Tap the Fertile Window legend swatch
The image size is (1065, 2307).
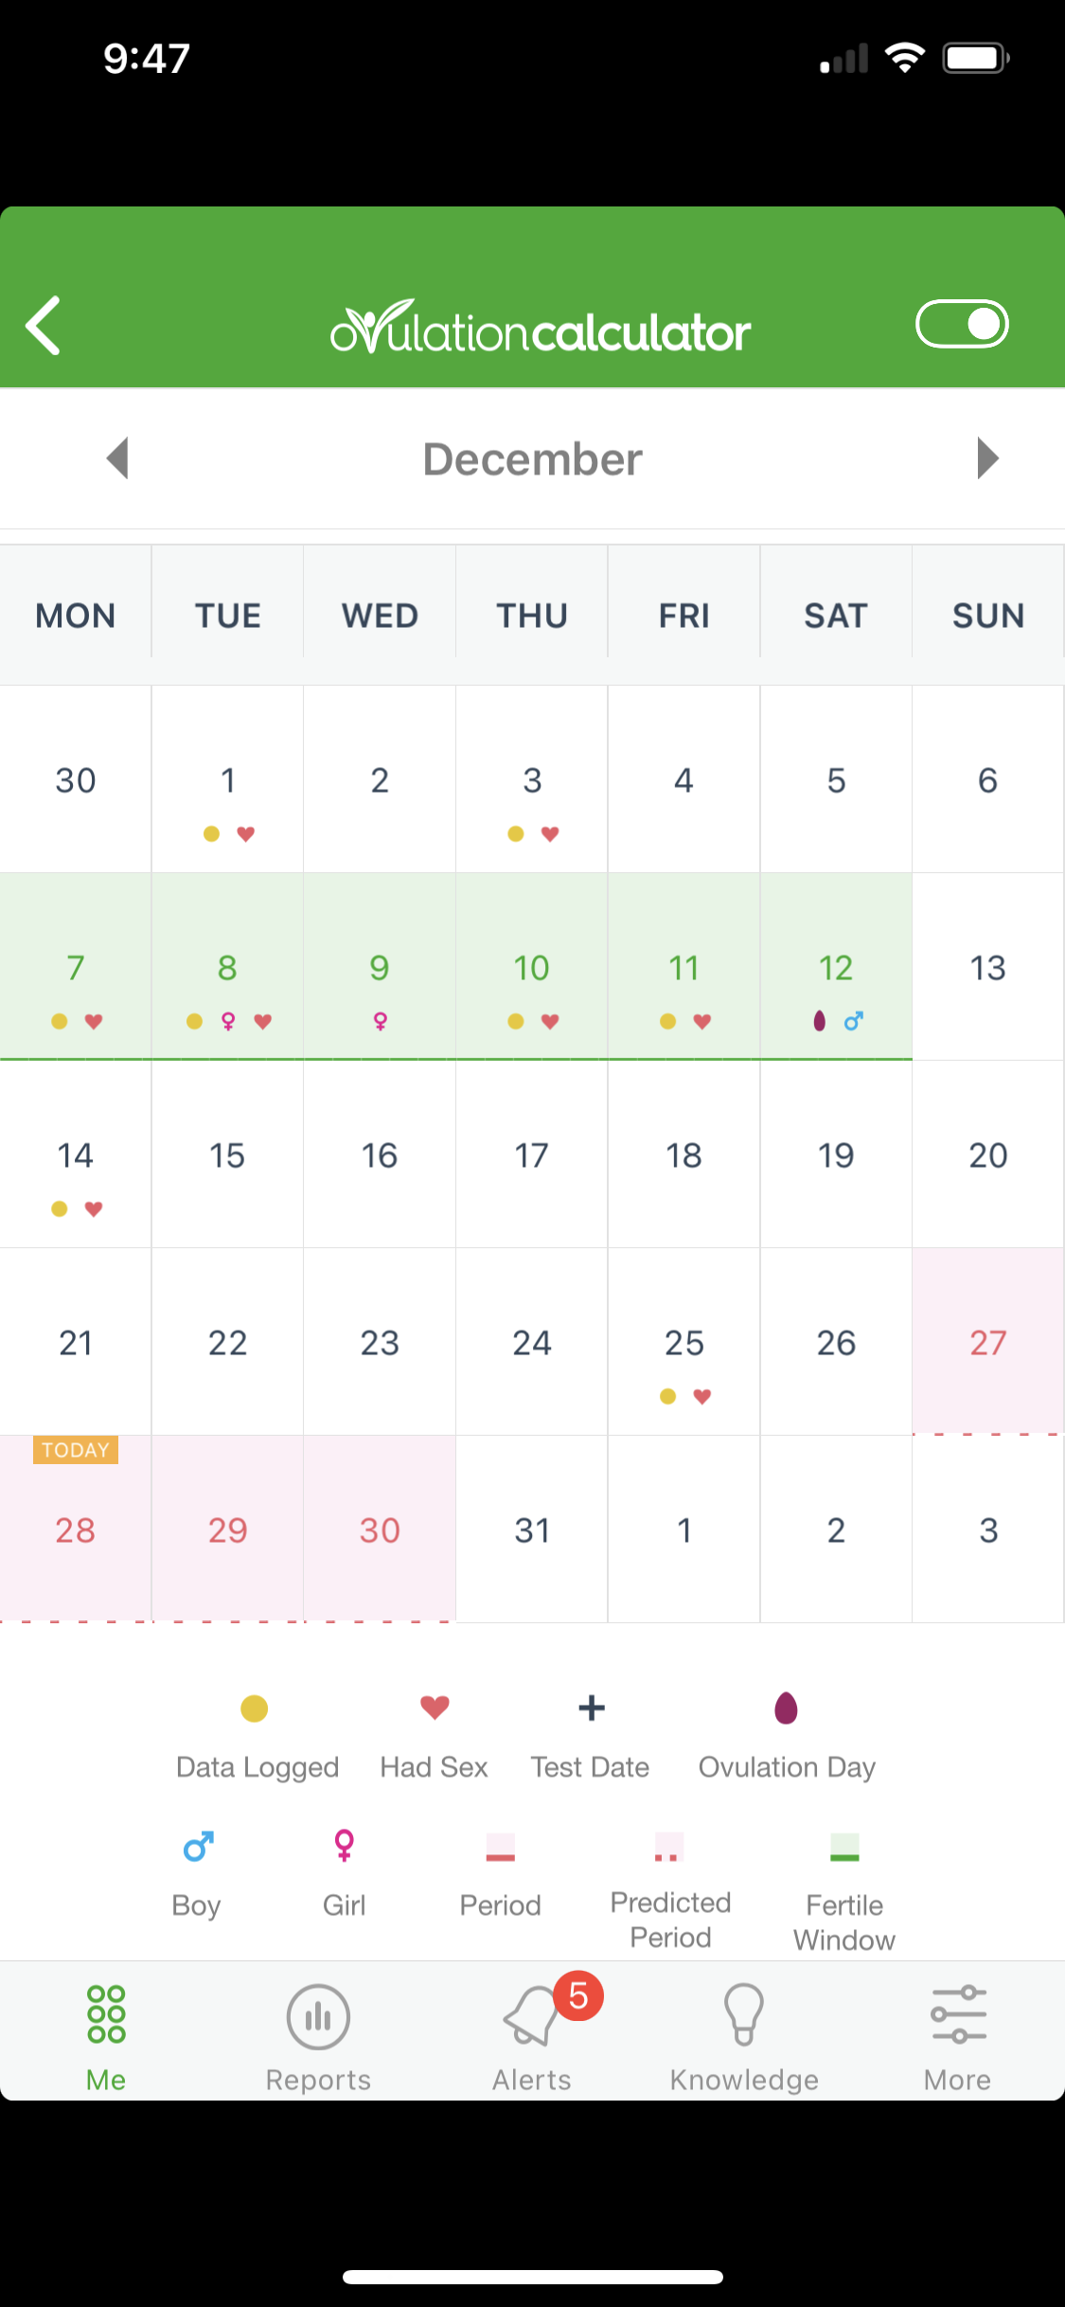[x=844, y=1847]
